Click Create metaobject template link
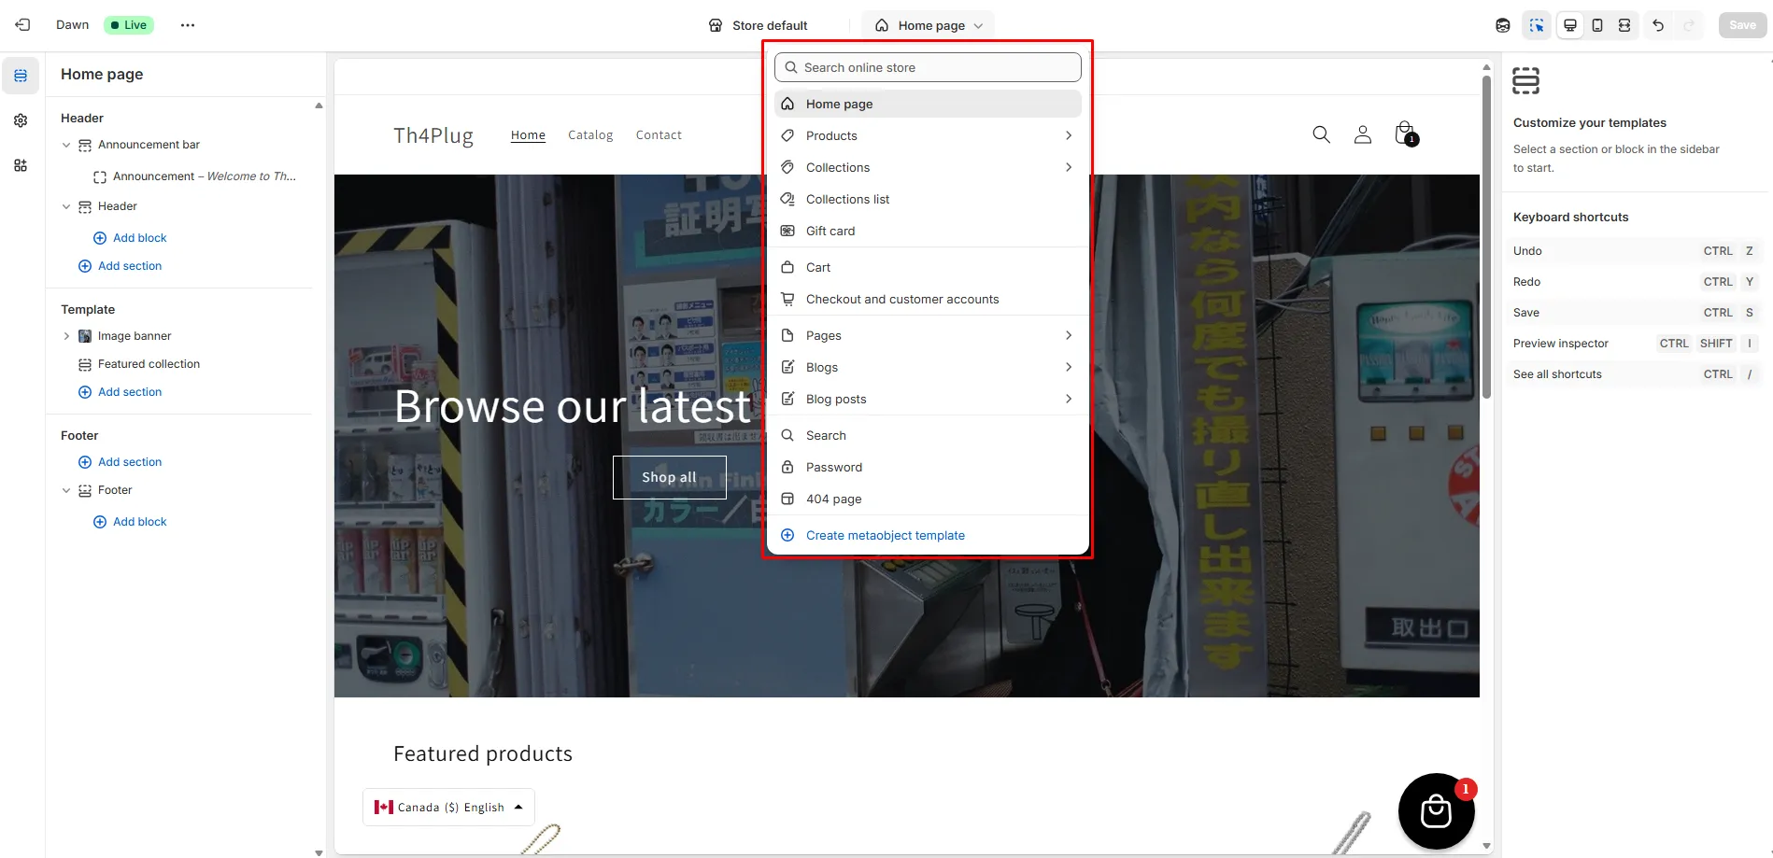Viewport: 1773px width, 858px height. click(885, 535)
